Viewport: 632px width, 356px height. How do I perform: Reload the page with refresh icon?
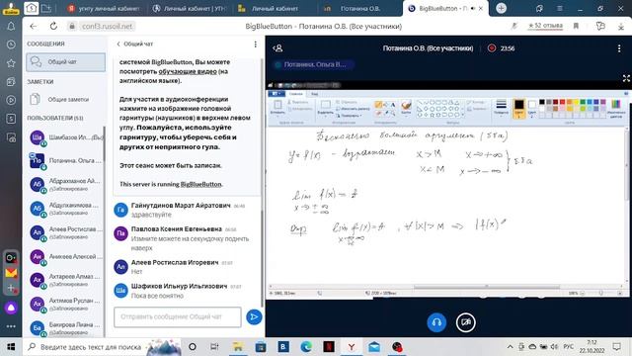click(x=53, y=27)
